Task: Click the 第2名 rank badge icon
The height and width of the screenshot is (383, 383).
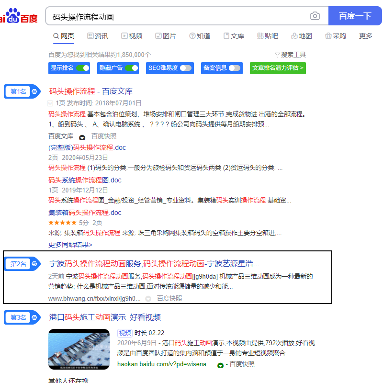Action: (x=23, y=264)
